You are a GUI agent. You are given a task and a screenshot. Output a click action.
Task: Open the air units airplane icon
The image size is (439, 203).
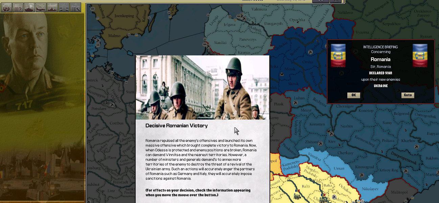pos(41,7)
